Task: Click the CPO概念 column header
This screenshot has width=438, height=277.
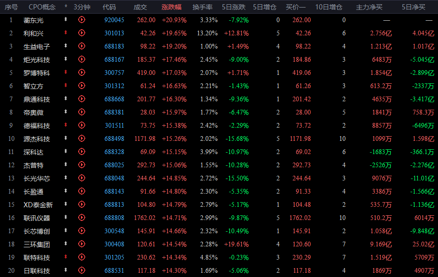Action: [42, 7]
